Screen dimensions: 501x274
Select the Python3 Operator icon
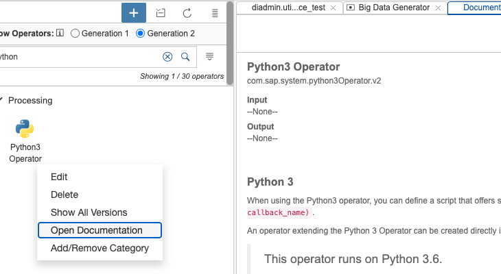(25, 129)
